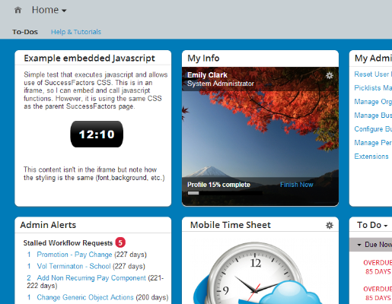Click Stalled Workflow Requests heading
The width and height of the screenshot is (392, 304).
(68, 243)
